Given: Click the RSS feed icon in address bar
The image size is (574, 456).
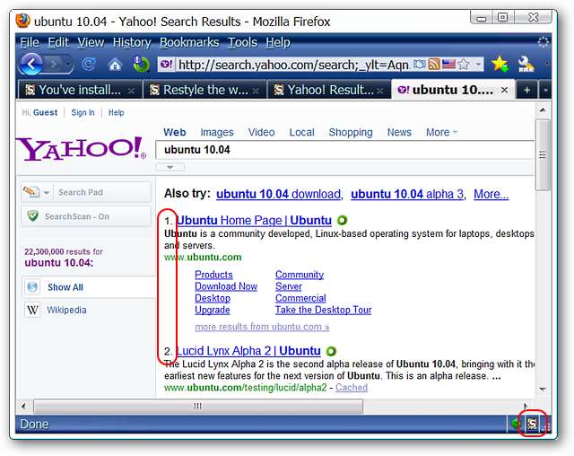Looking at the screenshot, I should coord(434,64).
